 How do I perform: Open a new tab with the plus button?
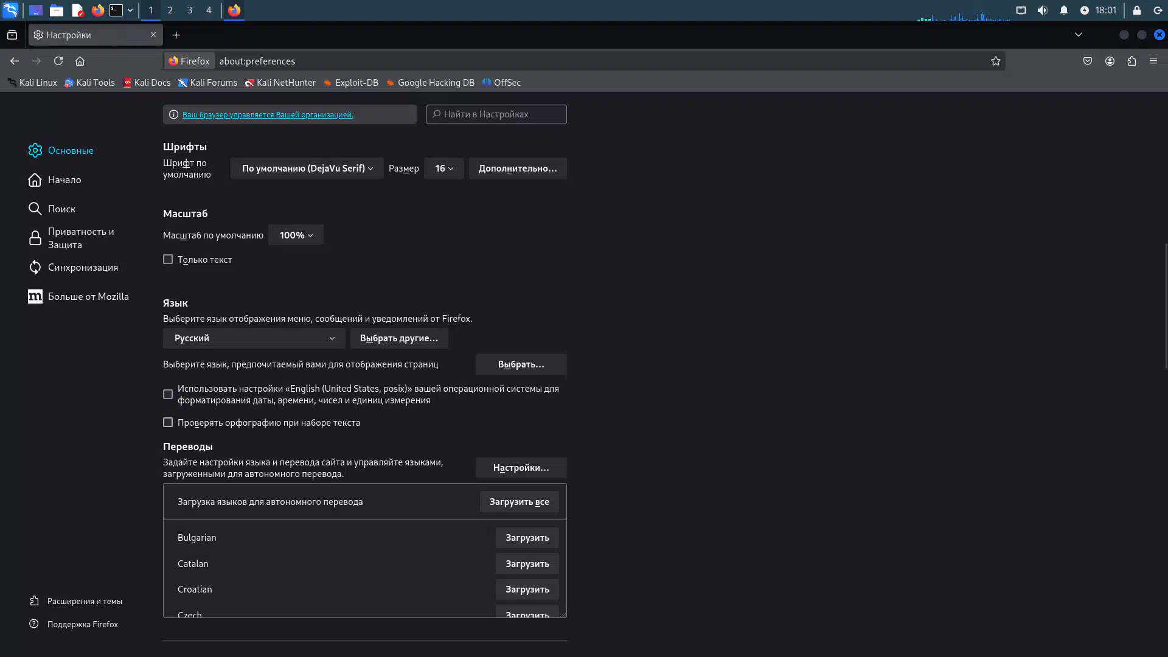[x=176, y=35]
